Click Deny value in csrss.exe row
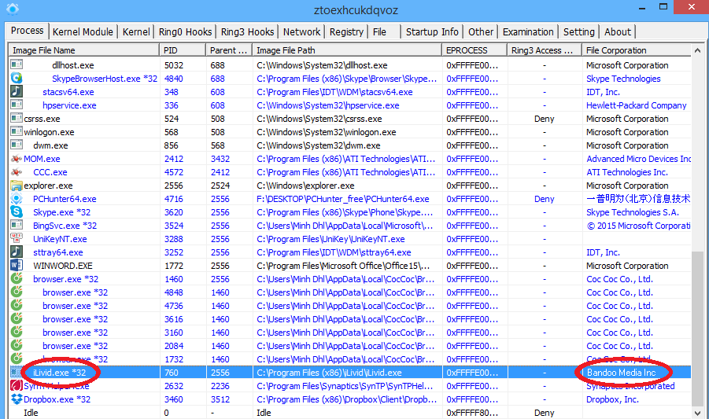The height and width of the screenshot is (419, 709). tap(544, 119)
